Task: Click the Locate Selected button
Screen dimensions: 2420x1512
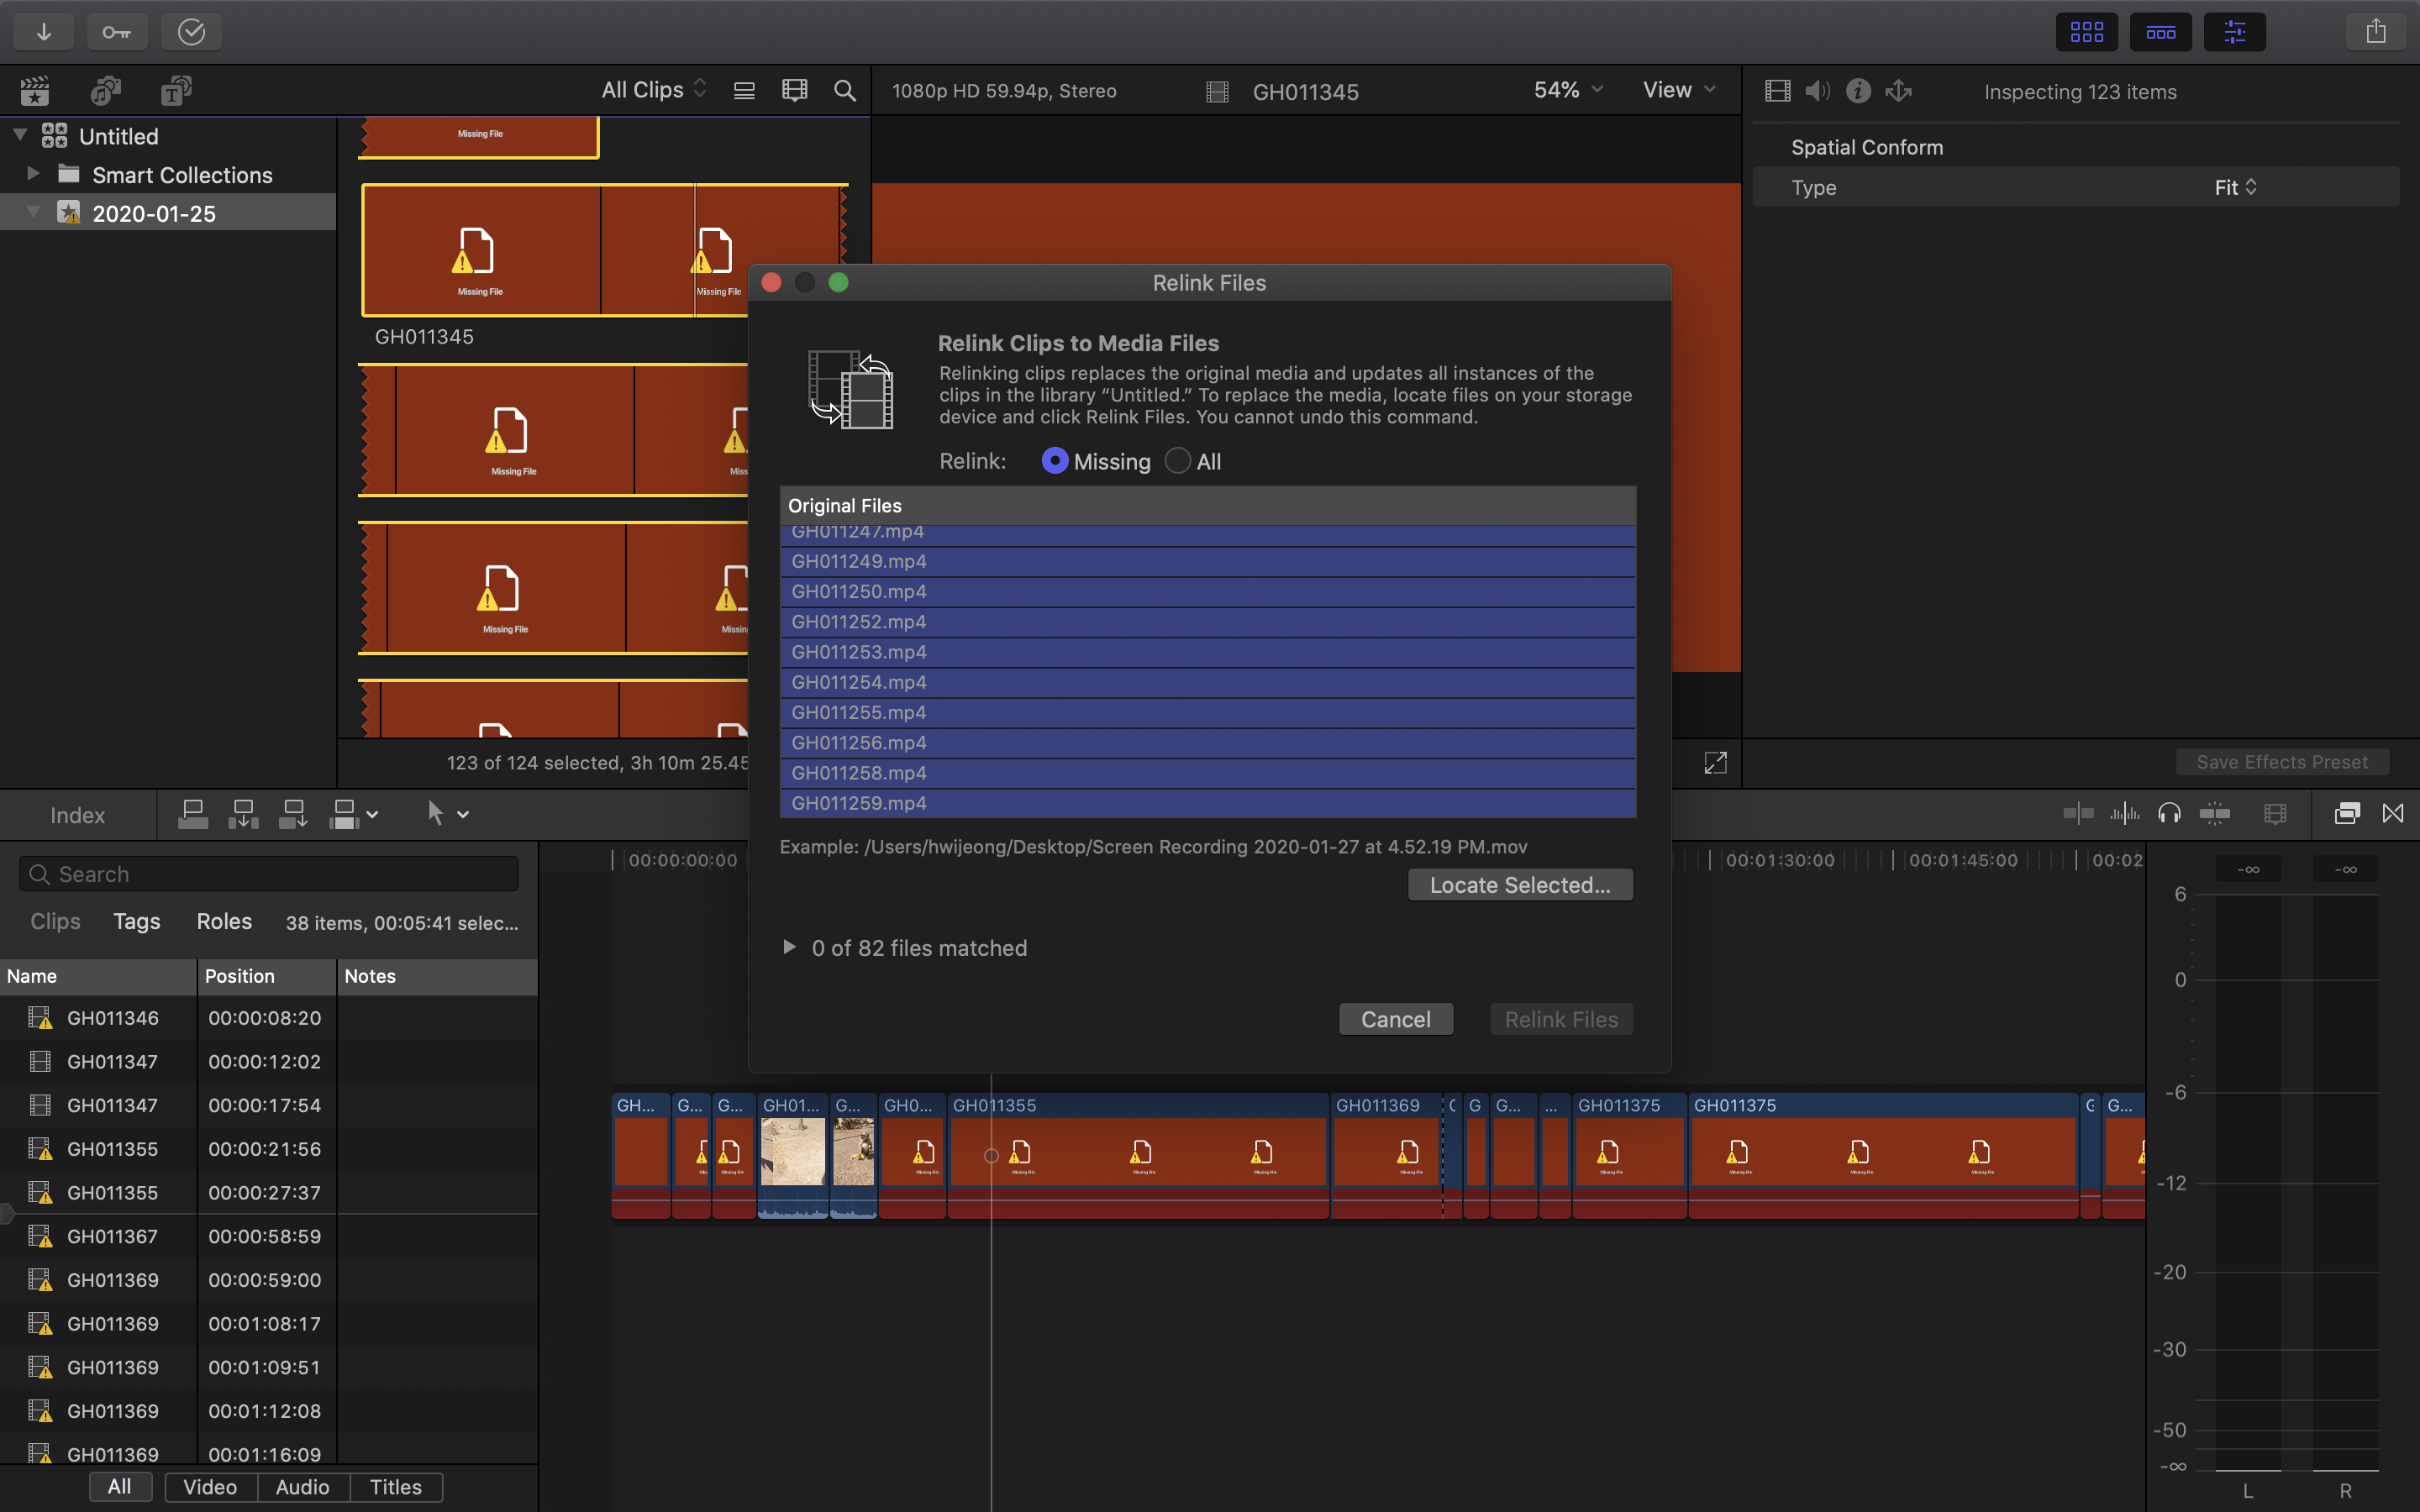Action: point(1520,885)
